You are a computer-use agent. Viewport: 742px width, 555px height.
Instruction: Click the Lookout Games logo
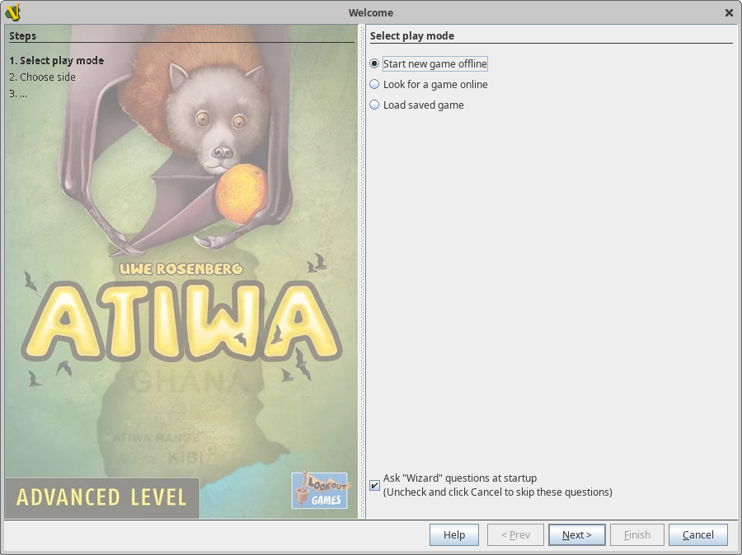pyautogui.click(x=320, y=490)
